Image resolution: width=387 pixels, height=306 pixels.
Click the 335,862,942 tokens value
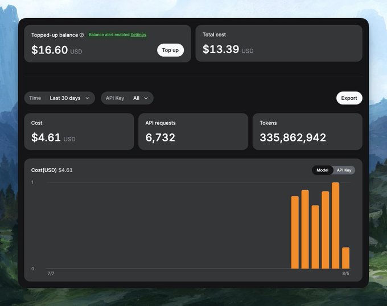293,137
